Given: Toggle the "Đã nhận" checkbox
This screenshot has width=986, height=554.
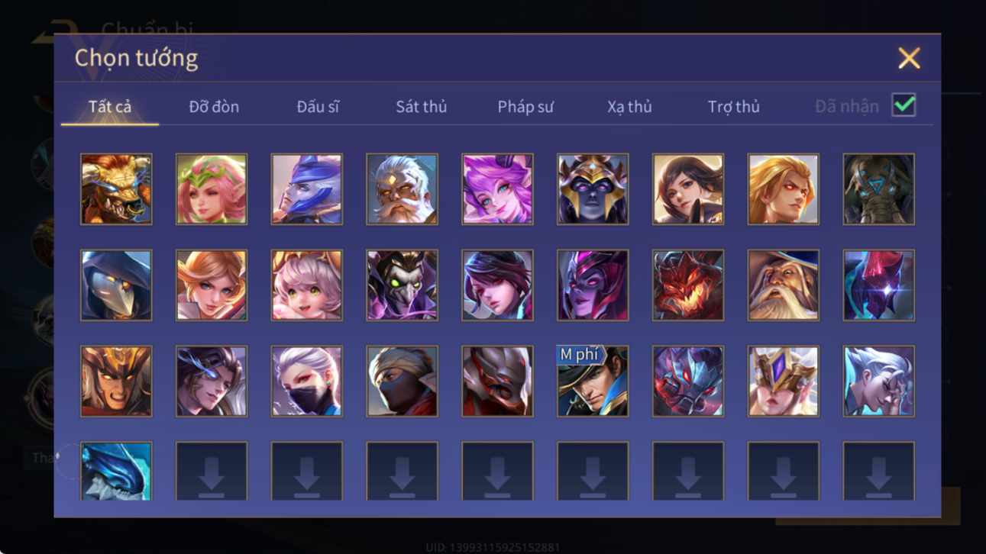Looking at the screenshot, I should [904, 105].
